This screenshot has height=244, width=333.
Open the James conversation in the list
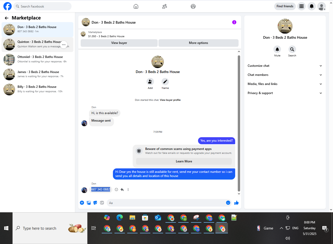pyautogui.click(x=37, y=74)
